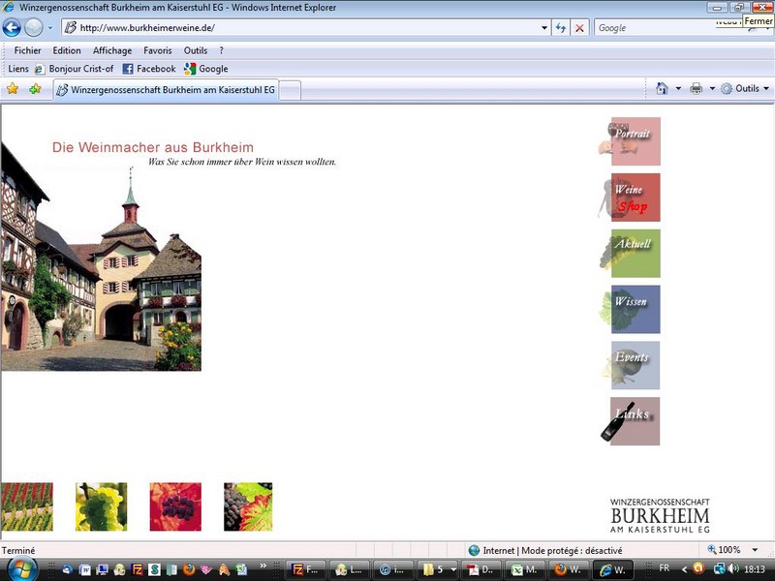This screenshot has width=775, height=581.
Task: Expand the zoom level 100% dropdown
Action: coord(755,550)
